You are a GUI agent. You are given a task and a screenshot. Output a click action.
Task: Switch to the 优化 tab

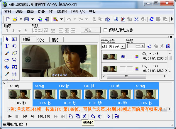41,40
